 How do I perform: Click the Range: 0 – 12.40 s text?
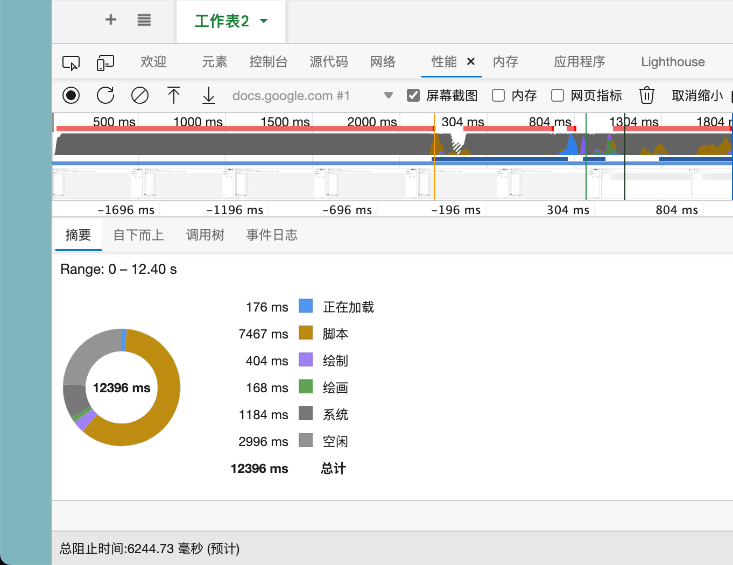(118, 269)
